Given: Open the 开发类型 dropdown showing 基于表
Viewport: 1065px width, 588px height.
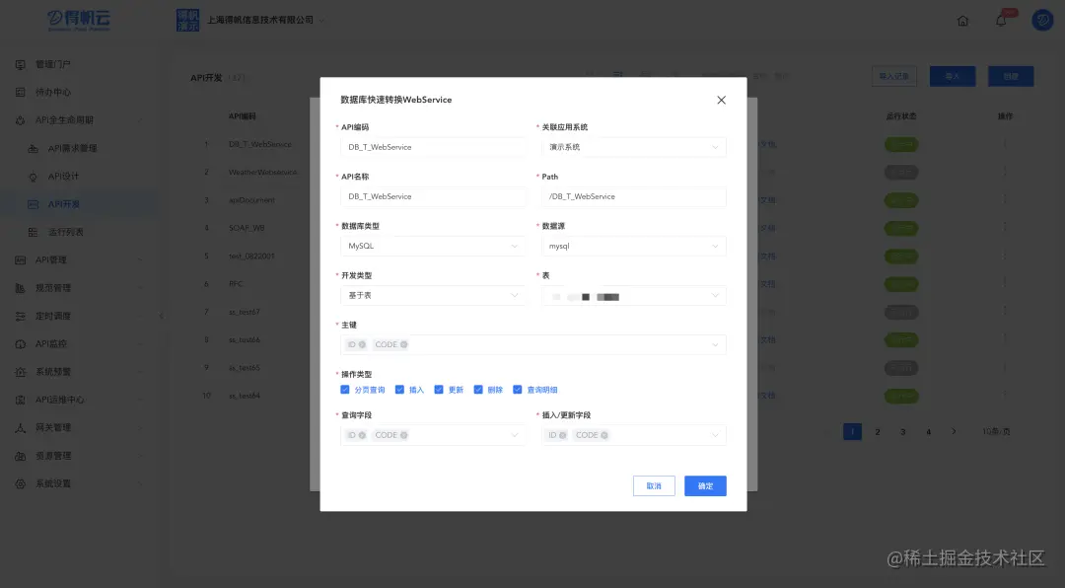Looking at the screenshot, I should pos(432,295).
